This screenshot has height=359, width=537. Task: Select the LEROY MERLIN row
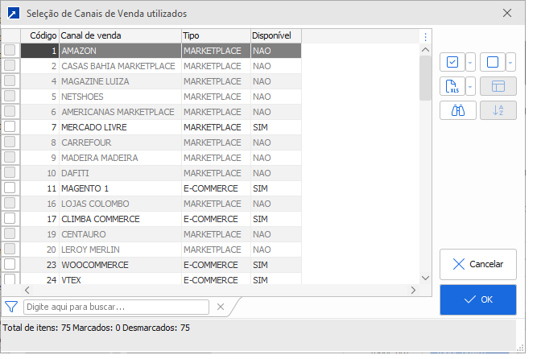click(x=161, y=250)
